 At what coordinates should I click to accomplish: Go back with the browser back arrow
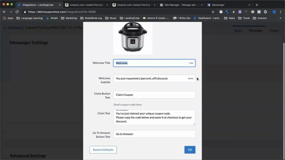[4, 12]
